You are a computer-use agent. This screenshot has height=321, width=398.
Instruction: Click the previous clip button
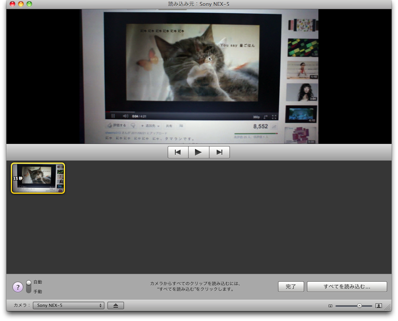[178, 152]
